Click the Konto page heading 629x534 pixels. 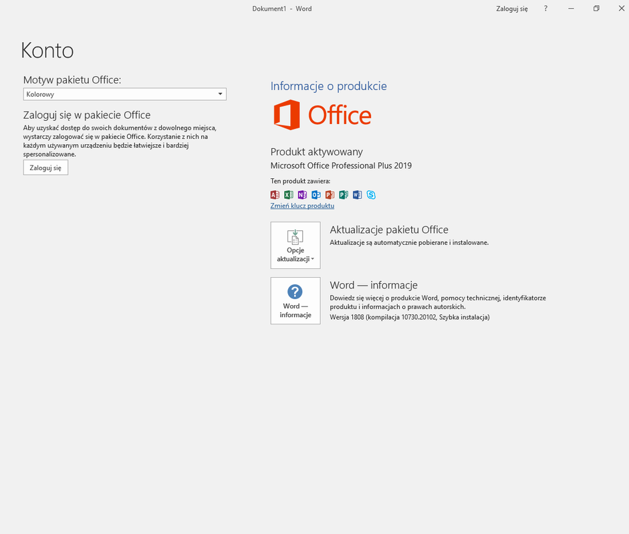(47, 51)
